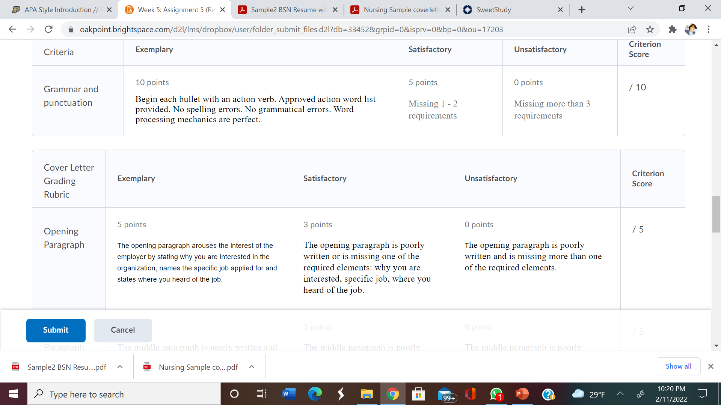Screen dimensions: 721x405
Task: Close the Sample2 BSN Resume tab
Action: pos(335,10)
